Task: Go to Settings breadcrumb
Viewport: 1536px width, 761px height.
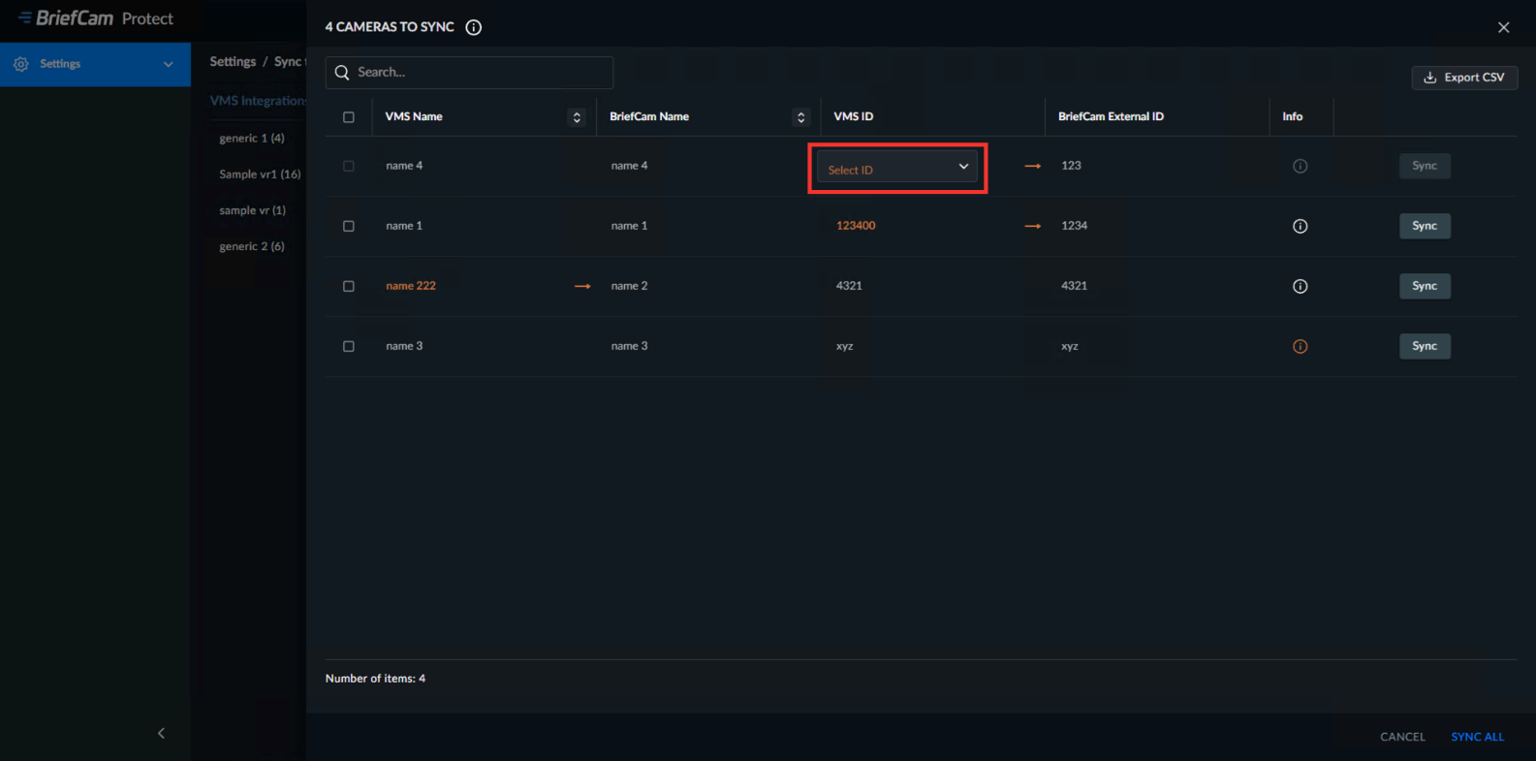Action: (233, 61)
